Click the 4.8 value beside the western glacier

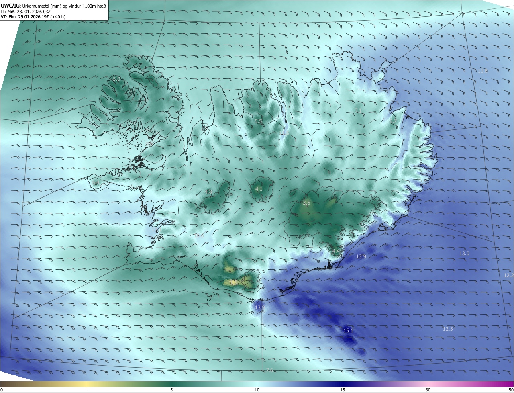(208, 192)
